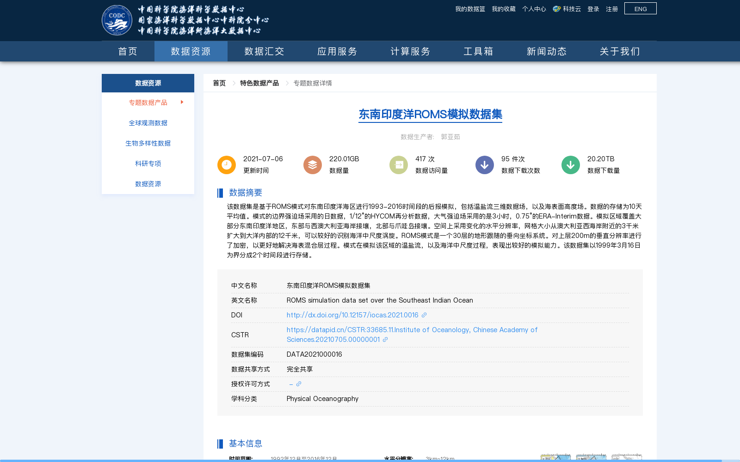
Task: Open 我的收藏 link
Action: 504,9
